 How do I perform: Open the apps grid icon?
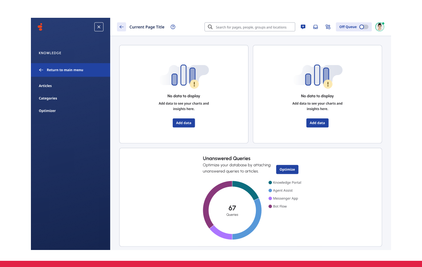tap(328, 27)
